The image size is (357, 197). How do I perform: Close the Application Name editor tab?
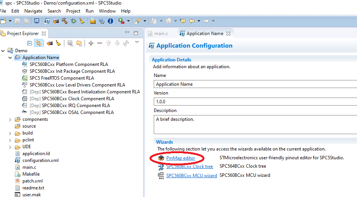click(228, 34)
